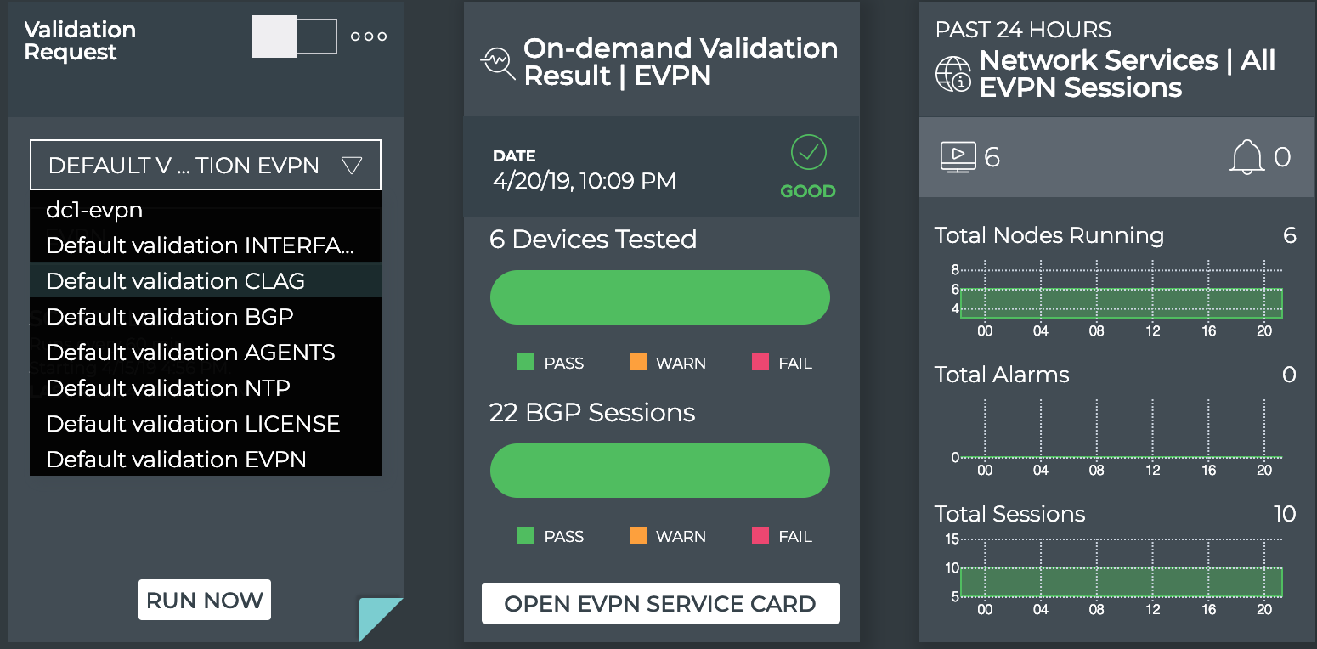Click the validation result magnifier icon
The image size is (1317, 649).
(x=498, y=63)
